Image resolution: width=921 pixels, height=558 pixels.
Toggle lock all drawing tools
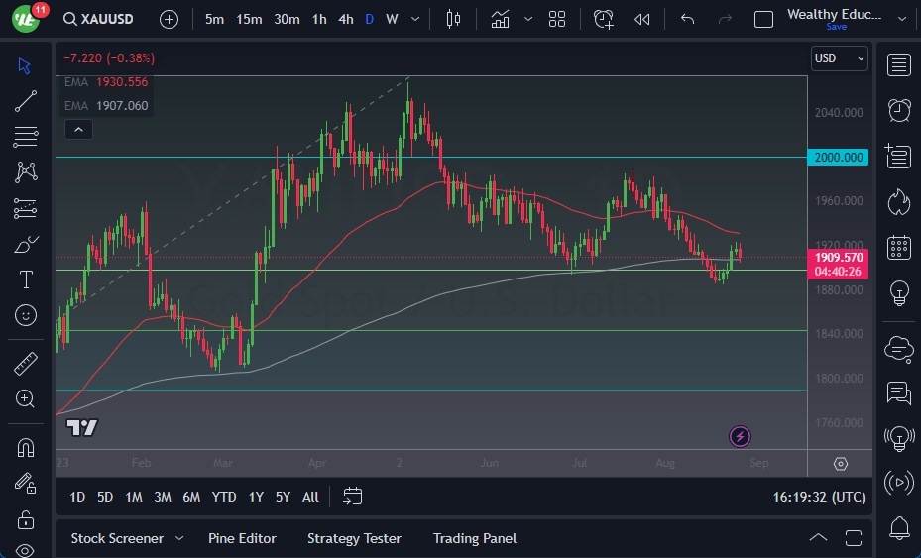[26, 519]
